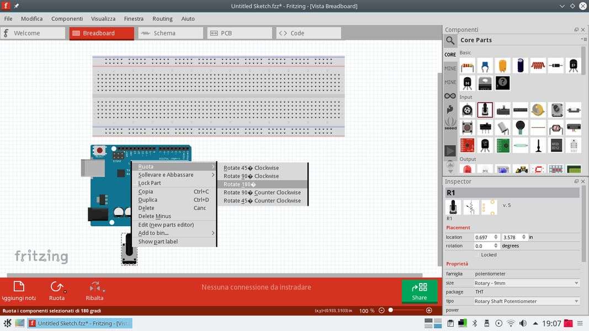Select the RFID ID12 part icon
This screenshot has width=589, height=331.
click(x=556, y=145)
